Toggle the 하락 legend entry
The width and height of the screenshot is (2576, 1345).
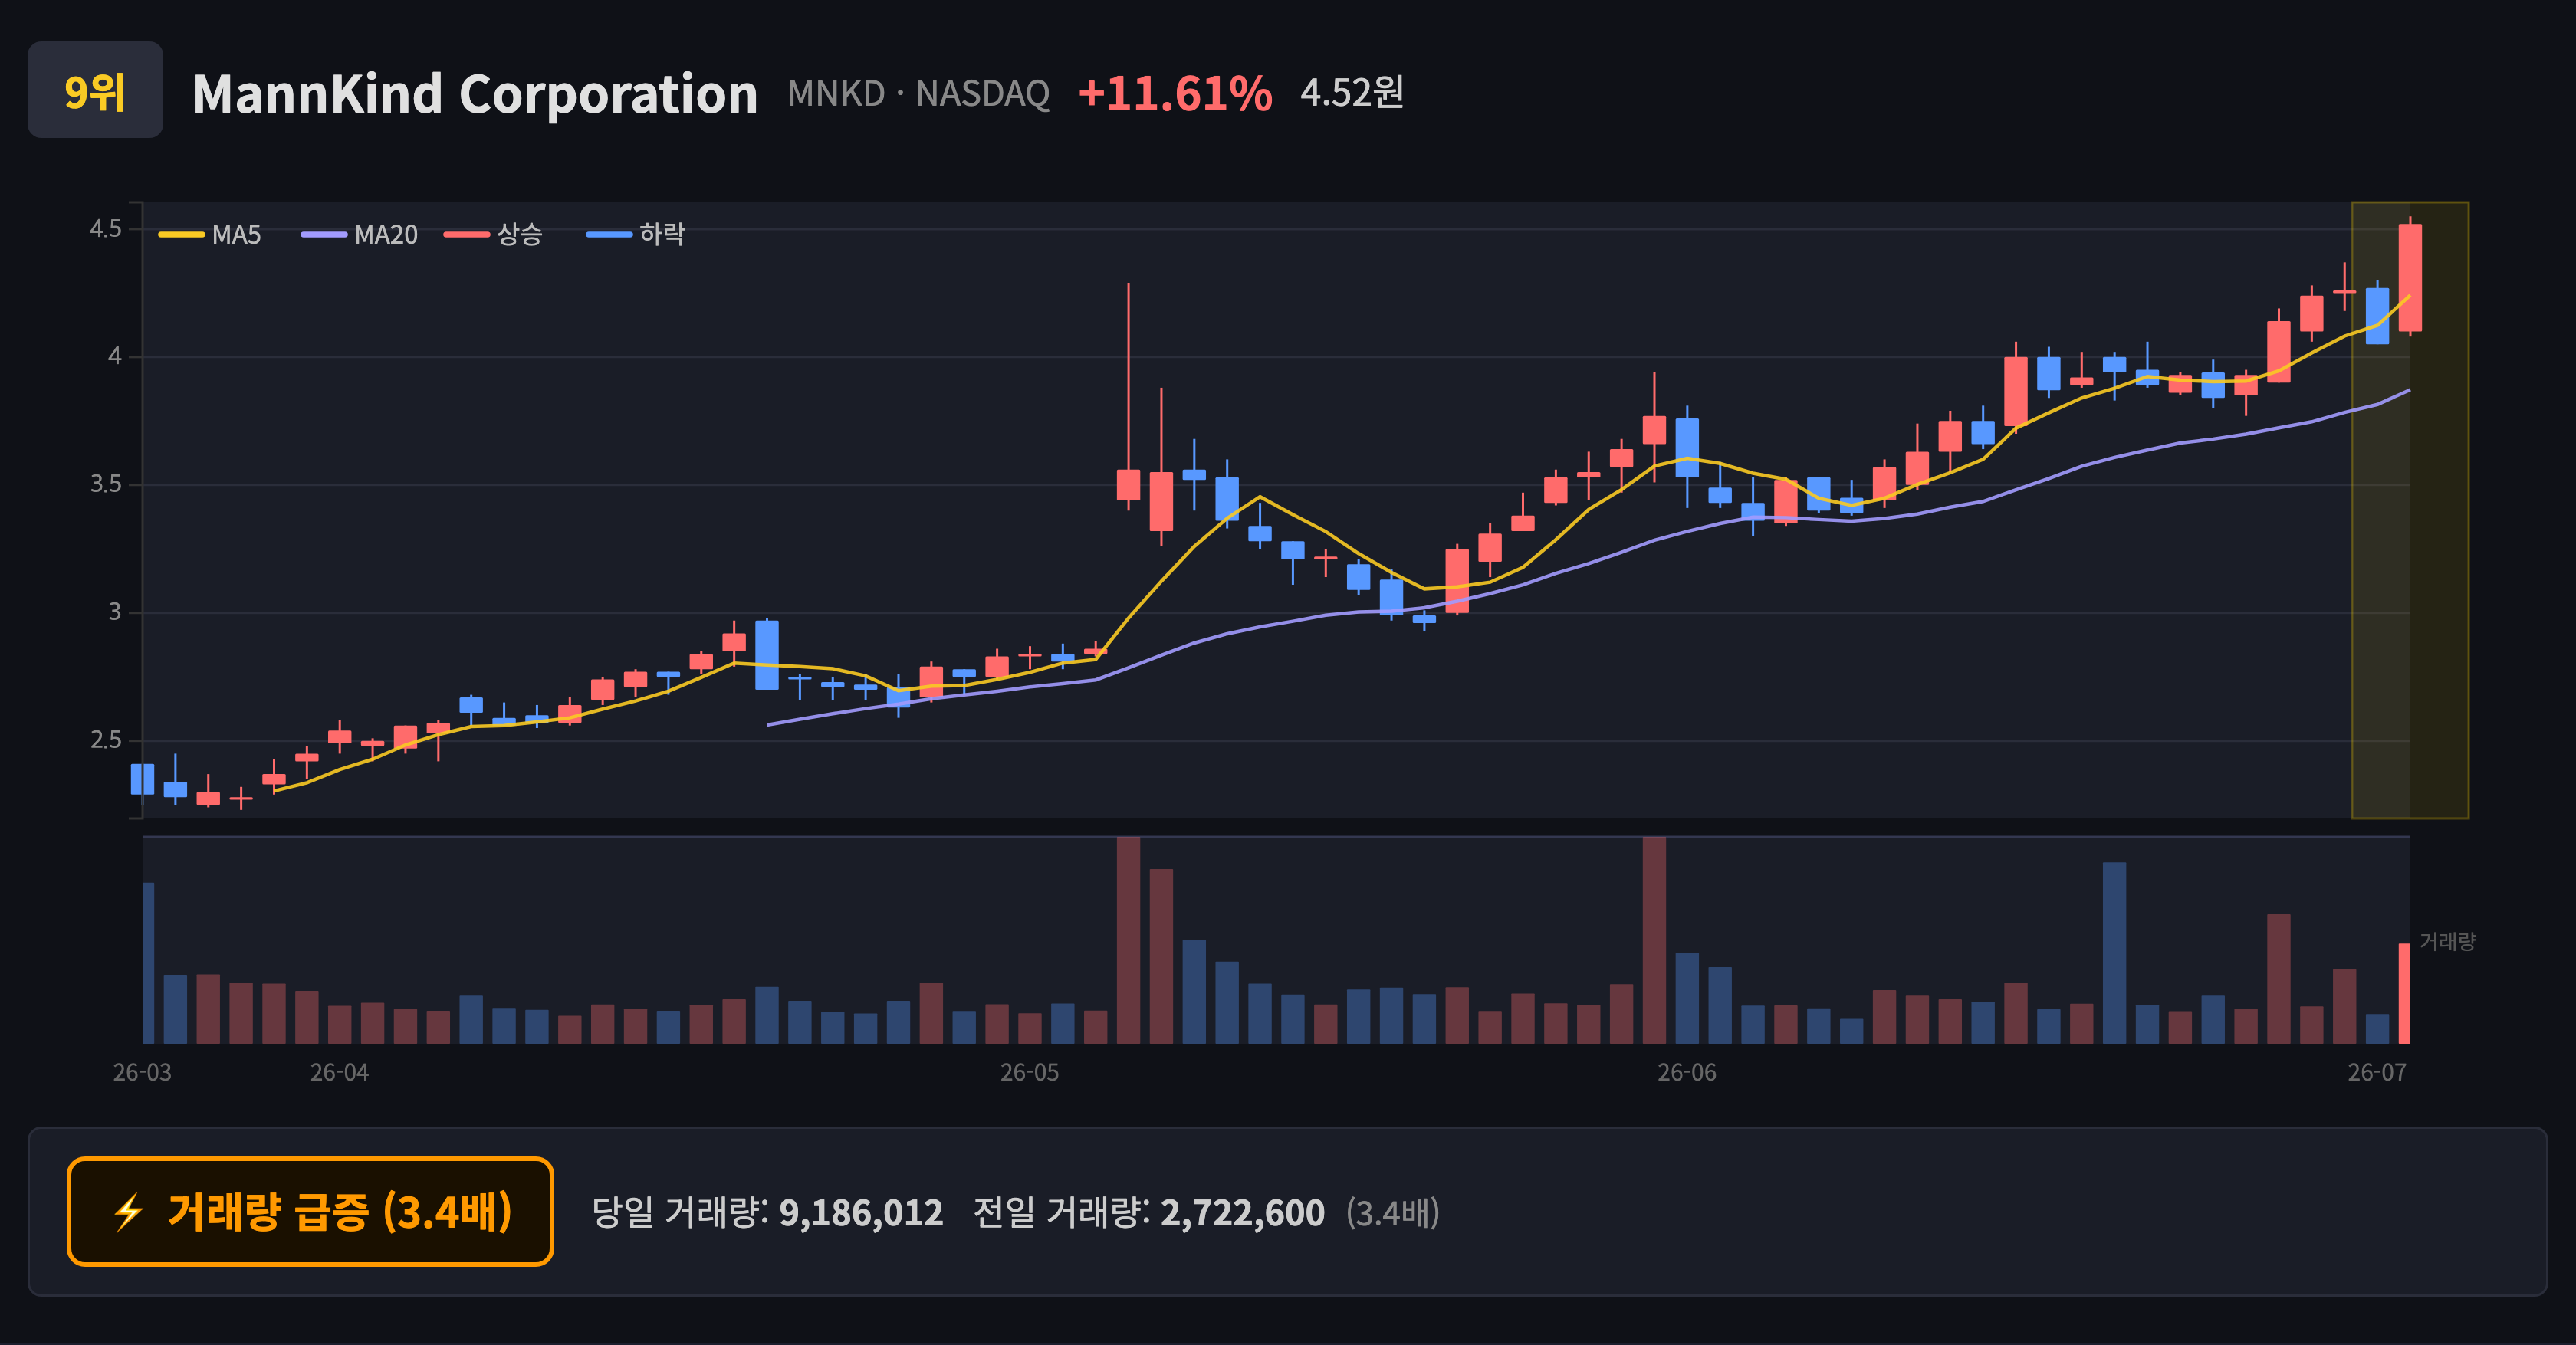click(x=635, y=235)
